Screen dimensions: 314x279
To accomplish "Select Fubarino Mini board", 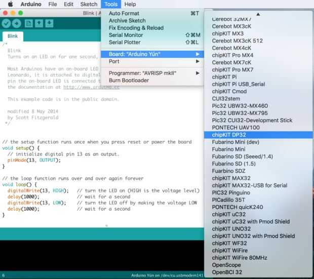I will pyautogui.click(x=258, y=149).
